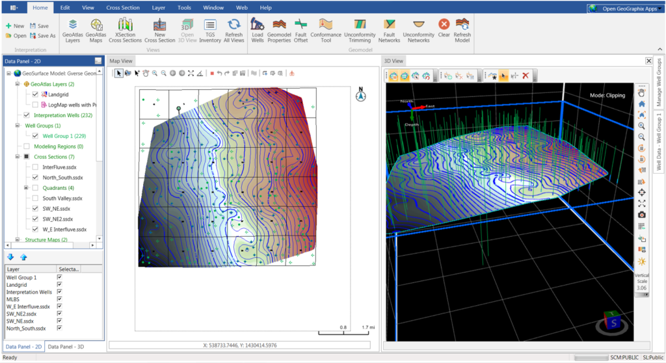Open GeoAtlas Maps from the ribbon
Image resolution: width=666 pixels, height=363 pixels.
96,31
